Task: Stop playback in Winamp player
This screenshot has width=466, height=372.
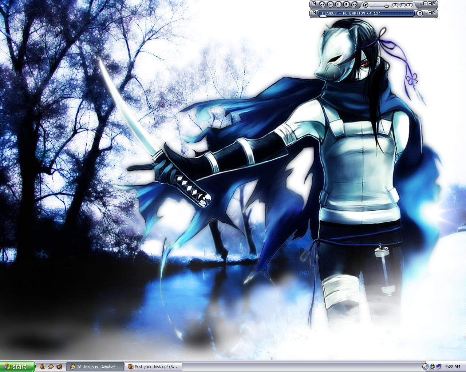Action: click(347, 4)
